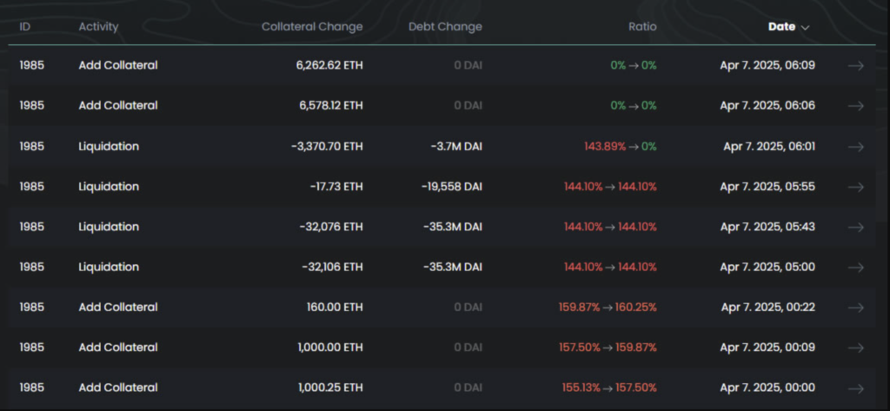Open arrow on -32,106 ETH liquidation row

tap(855, 267)
